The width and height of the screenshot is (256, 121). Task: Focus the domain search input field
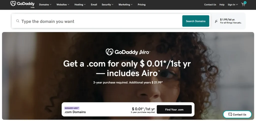tap(101, 21)
